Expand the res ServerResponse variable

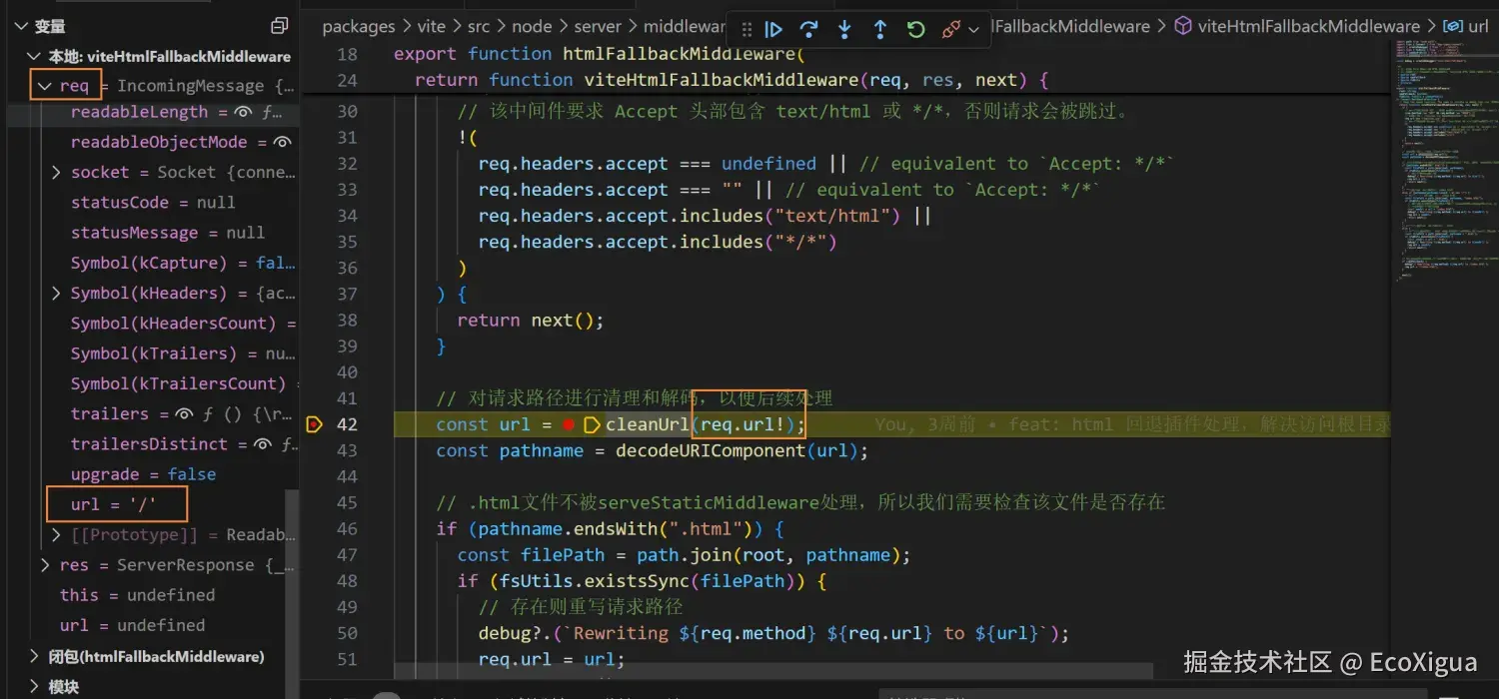point(45,565)
